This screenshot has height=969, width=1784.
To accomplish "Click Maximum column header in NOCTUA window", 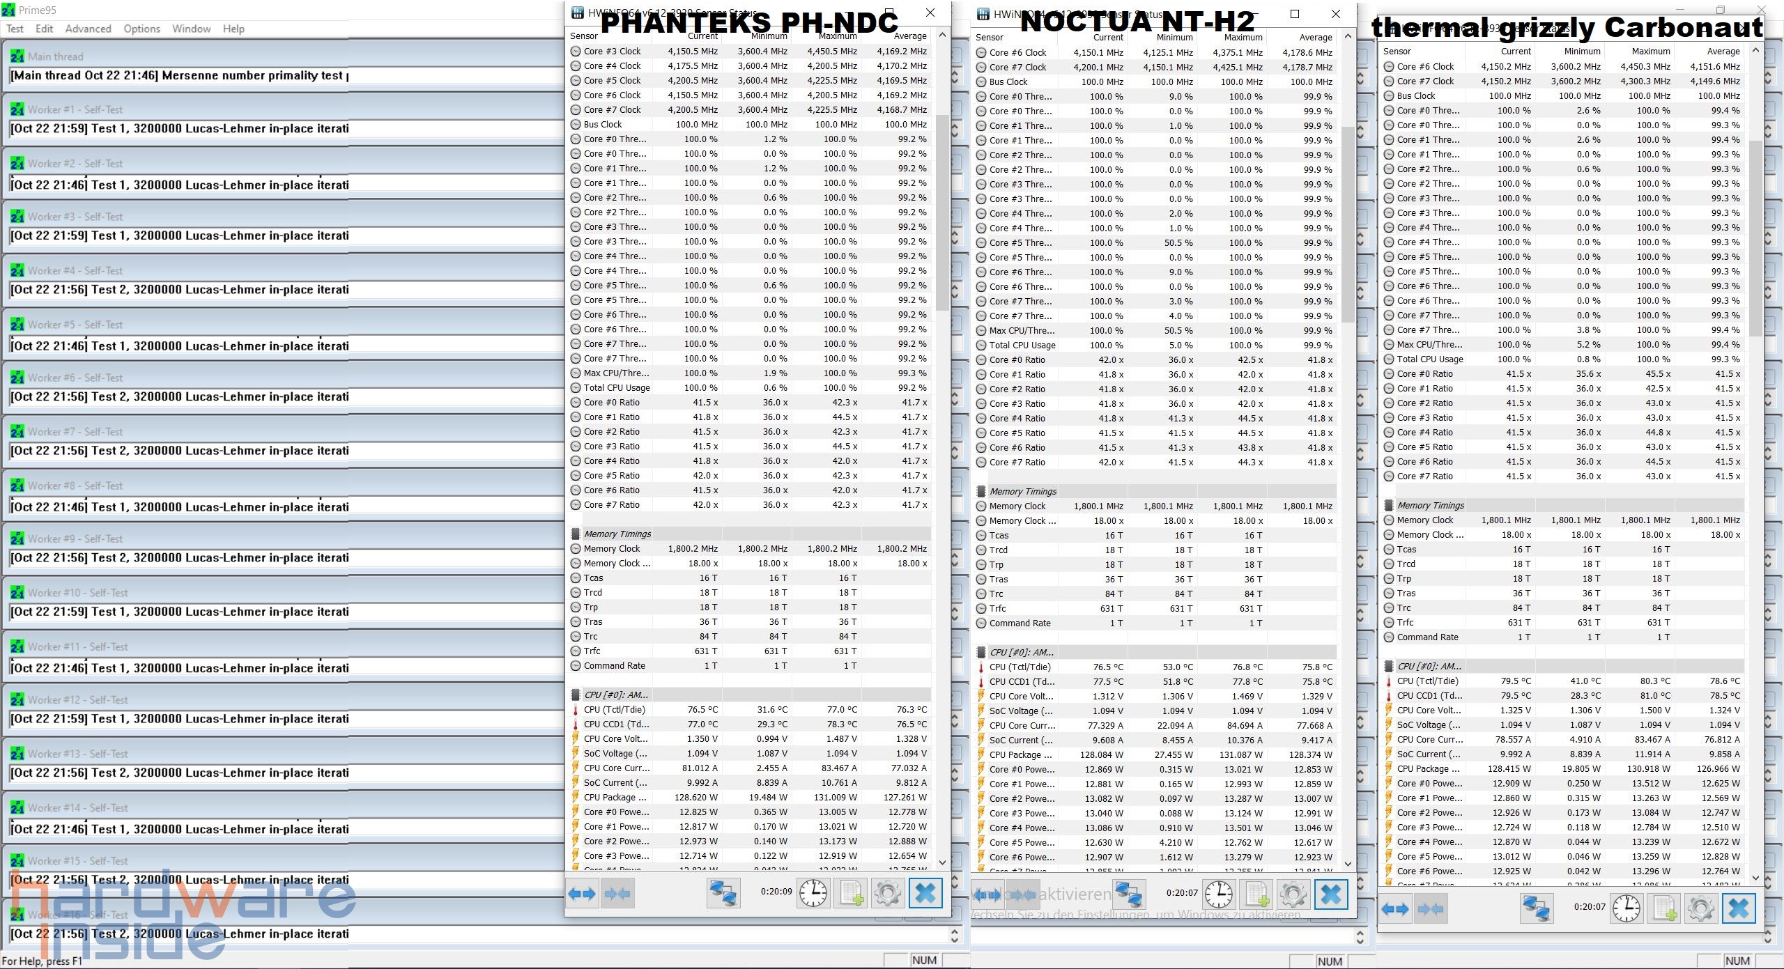I will tap(1243, 37).
